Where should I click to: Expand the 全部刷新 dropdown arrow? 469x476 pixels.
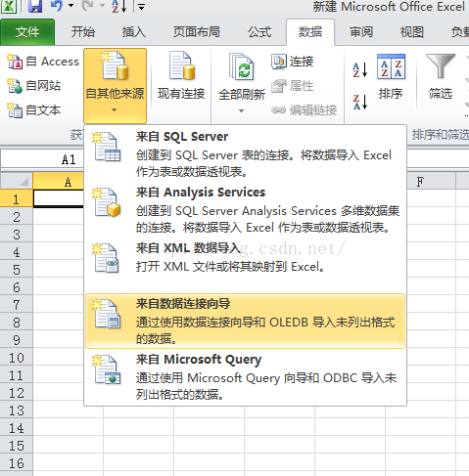(241, 110)
